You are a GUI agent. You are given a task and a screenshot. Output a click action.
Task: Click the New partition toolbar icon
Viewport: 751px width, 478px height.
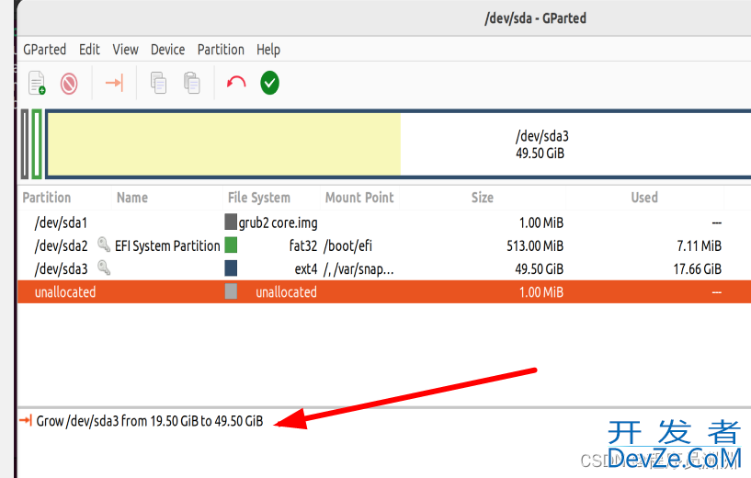pos(37,83)
